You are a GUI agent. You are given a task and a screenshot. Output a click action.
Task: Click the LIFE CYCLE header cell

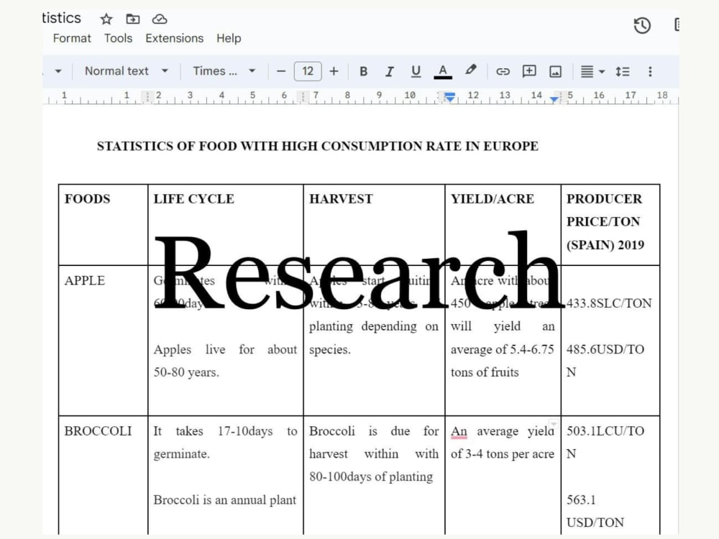226,224
